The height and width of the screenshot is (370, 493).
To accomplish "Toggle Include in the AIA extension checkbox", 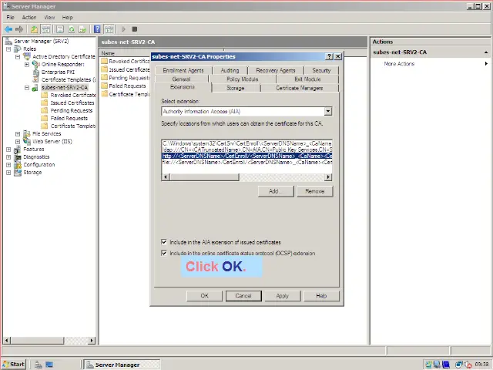I will 164,242.
